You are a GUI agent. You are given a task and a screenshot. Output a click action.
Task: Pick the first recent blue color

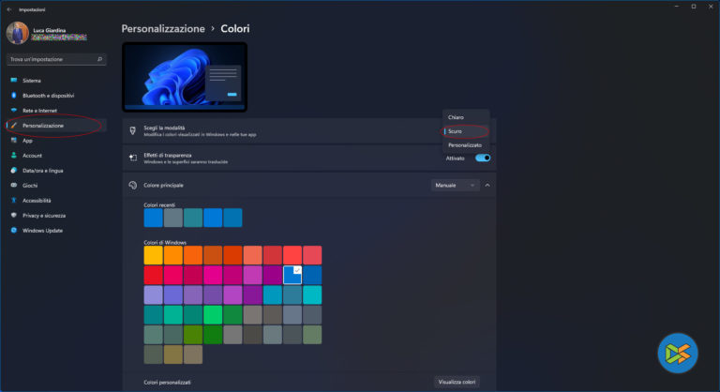coord(154,218)
